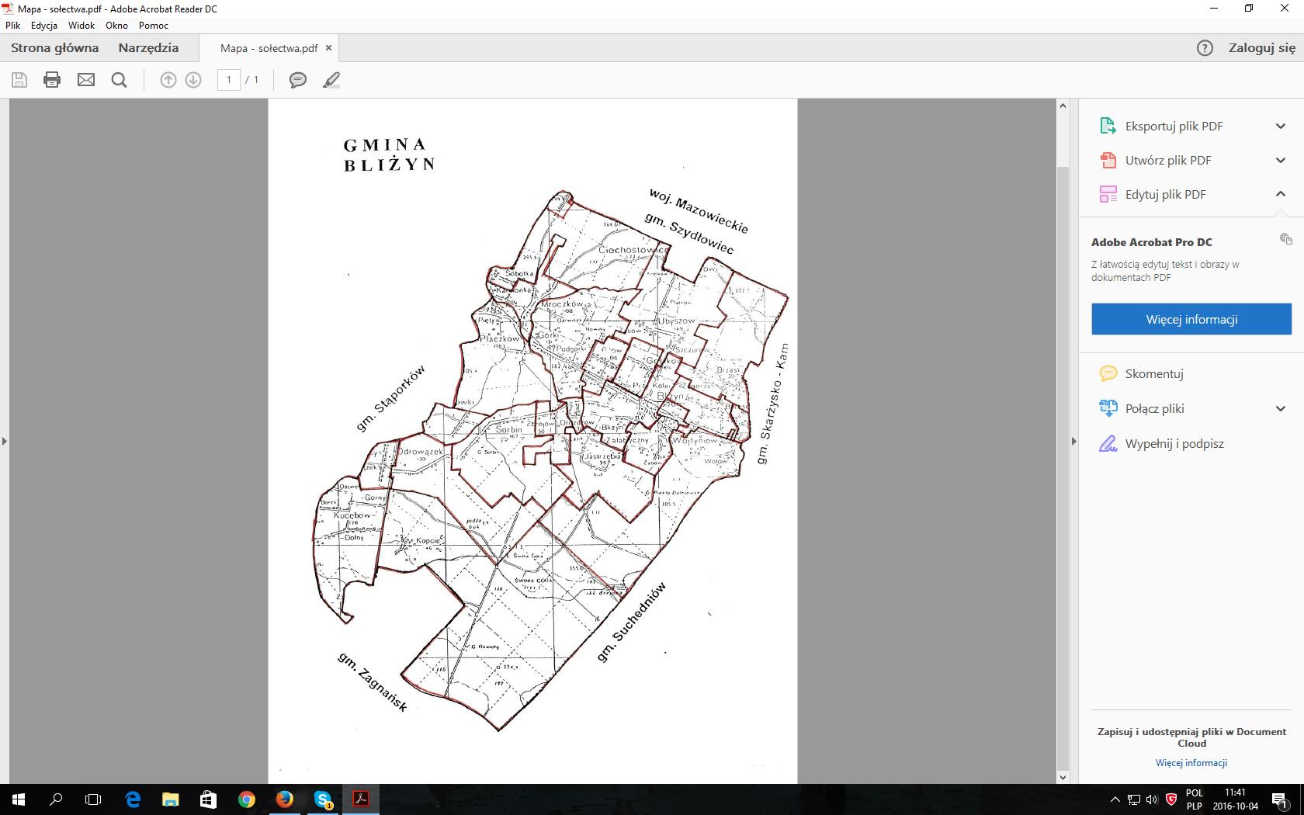The height and width of the screenshot is (815, 1304).
Task: Click scrollbar up arrow
Action: click(x=1063, y=106)
